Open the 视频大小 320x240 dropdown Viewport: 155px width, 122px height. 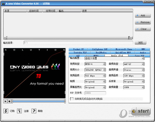[104, 70]
